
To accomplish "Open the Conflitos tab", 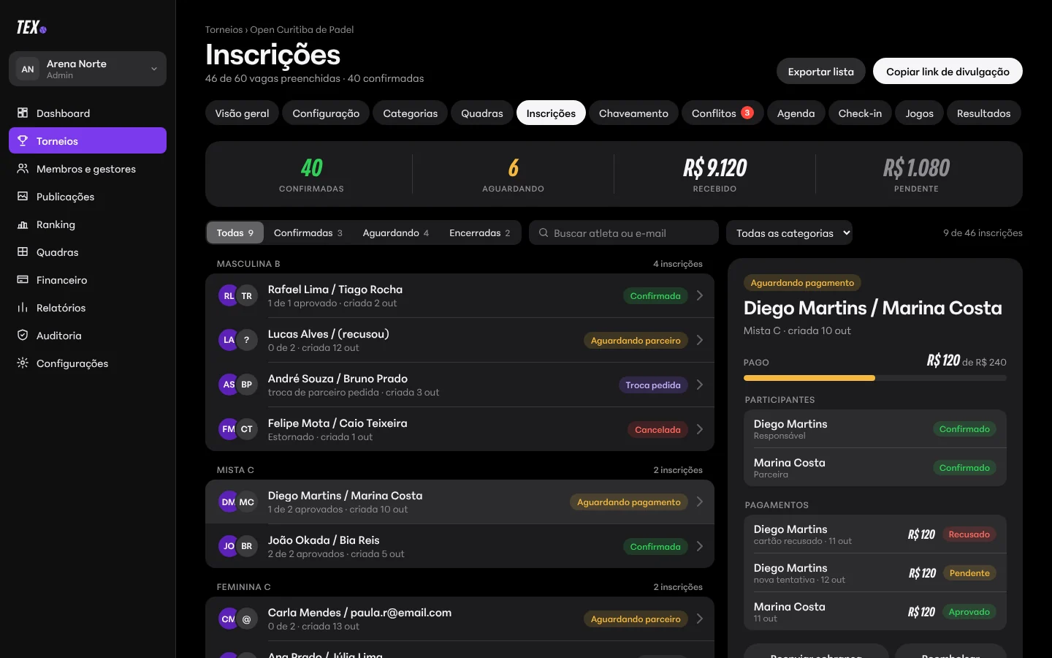I will click(x=723, y=113).
